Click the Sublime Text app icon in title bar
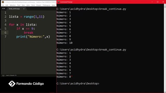Image resolution: width=166 pixels, height=93 pixels. point(3,2)
